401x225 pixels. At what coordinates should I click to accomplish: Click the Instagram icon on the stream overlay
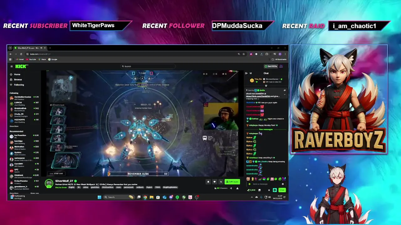point(206,105)
